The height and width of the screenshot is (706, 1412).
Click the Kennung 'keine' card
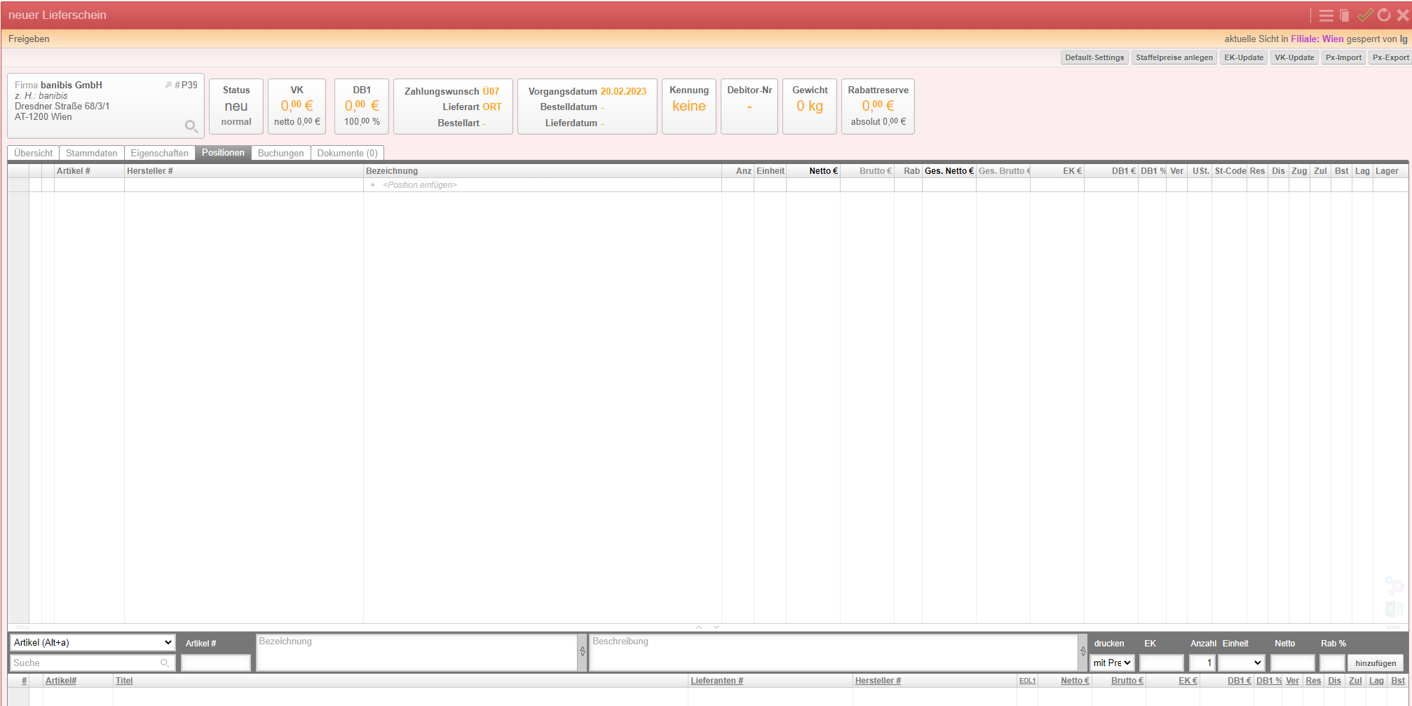[688, 106]
